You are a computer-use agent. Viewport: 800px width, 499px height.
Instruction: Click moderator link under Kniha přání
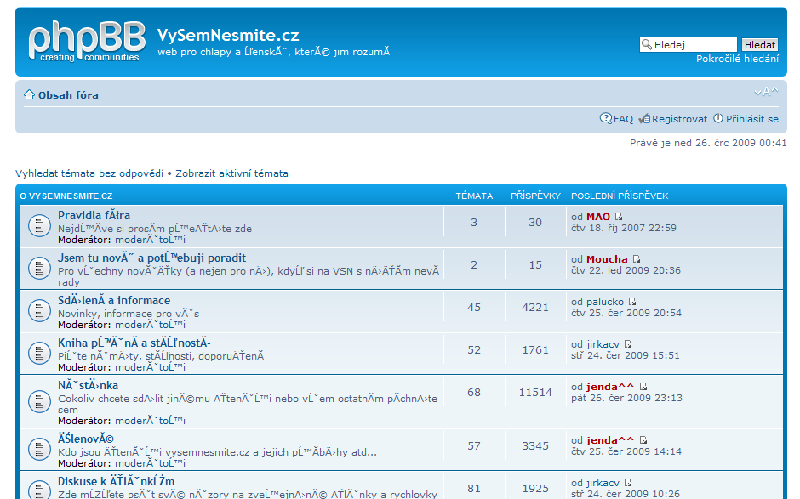click(150, 367)
